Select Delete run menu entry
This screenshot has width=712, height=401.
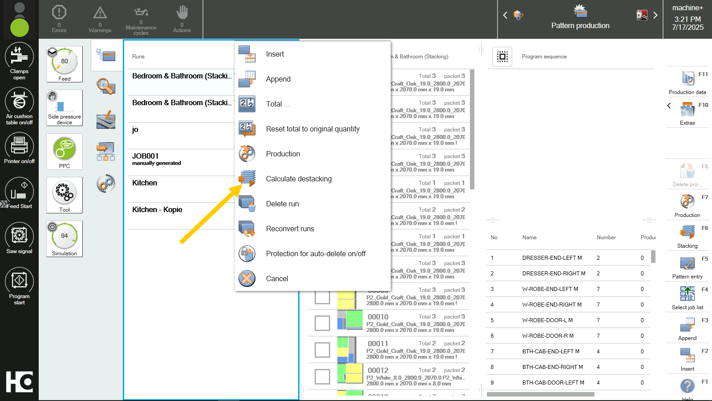[312, 204]
